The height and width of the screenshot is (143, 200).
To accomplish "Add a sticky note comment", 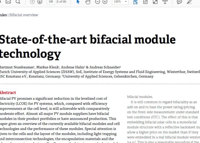I will 179,2.
